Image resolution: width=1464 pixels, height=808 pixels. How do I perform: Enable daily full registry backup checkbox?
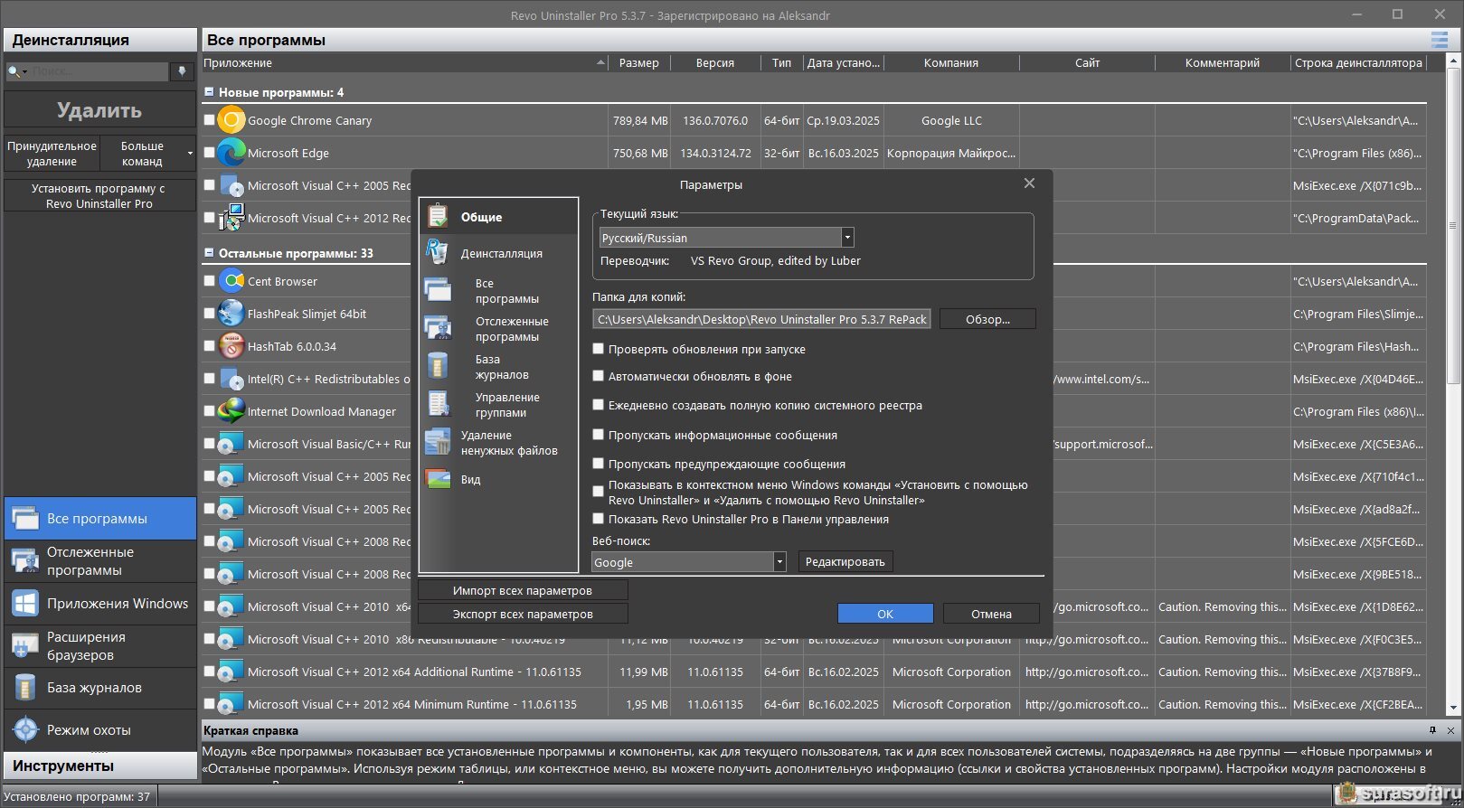(x=598, y=405)
